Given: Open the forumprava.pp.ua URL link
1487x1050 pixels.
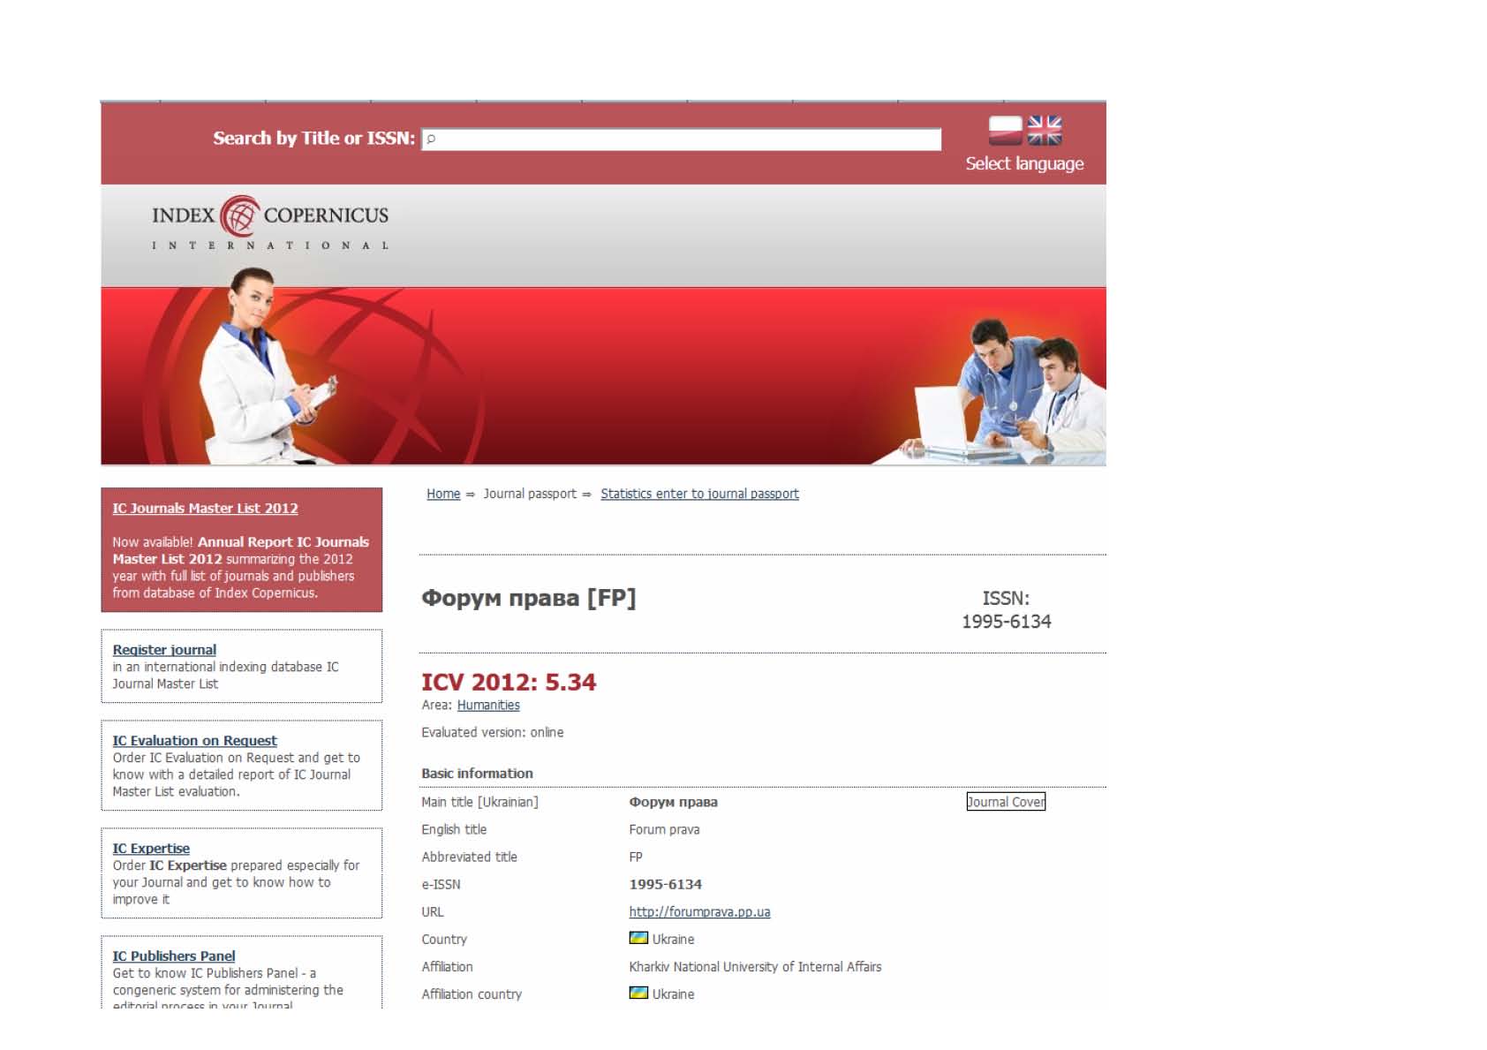Looking at the screenshot, I should click(x=699, y=912).
